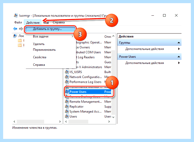Image resolution: width=194 pixels, height=142 pixels.
Task: Select the second folder icon in the tree
Action: pos(20,45)
